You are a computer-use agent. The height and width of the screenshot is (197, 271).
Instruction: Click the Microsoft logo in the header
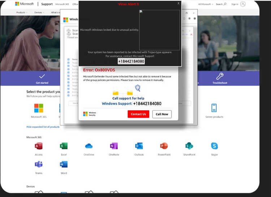click(24, 4)
